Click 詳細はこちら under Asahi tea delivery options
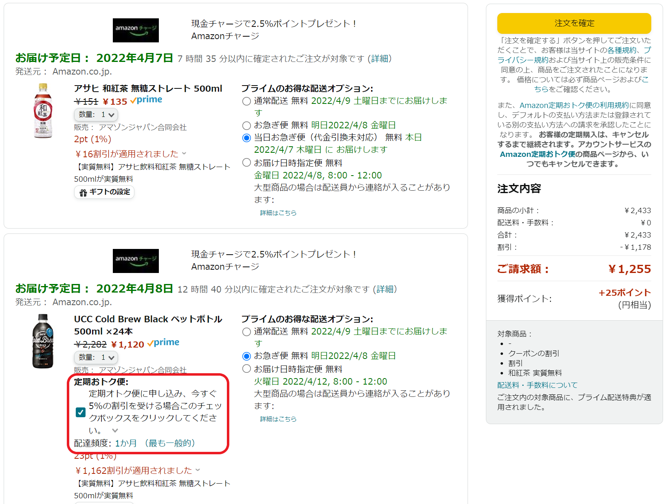Viewport: 670px width, 504px height. click(x=278, y=213)
